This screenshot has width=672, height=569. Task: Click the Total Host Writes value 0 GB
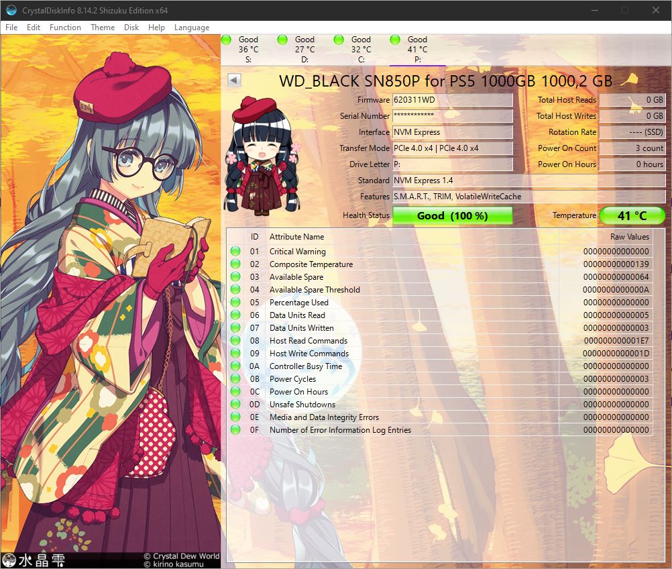tap(632, 116)
